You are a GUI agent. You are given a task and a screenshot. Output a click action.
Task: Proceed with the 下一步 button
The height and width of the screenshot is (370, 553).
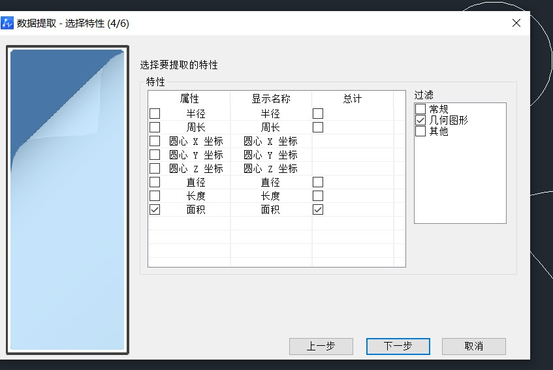(398, 346)
